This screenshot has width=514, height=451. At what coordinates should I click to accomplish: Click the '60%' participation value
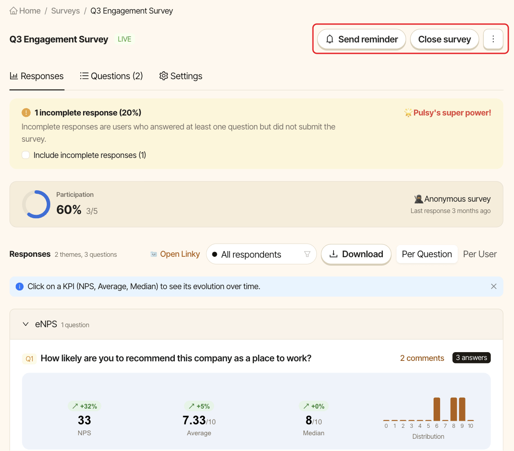[69, 210]
